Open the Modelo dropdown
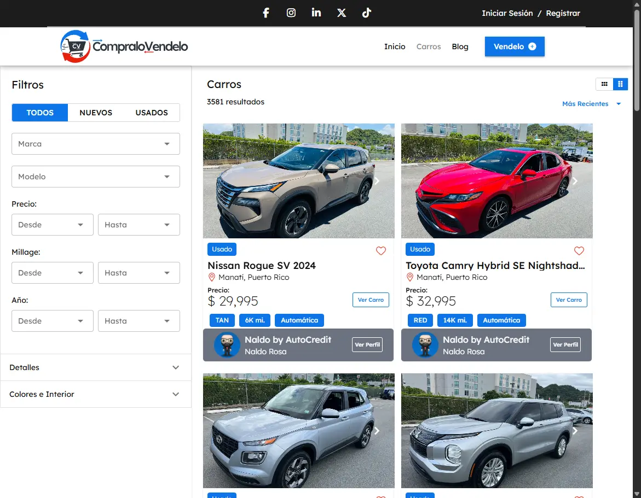This screenshot has width=641, height=498. (96, 177)
